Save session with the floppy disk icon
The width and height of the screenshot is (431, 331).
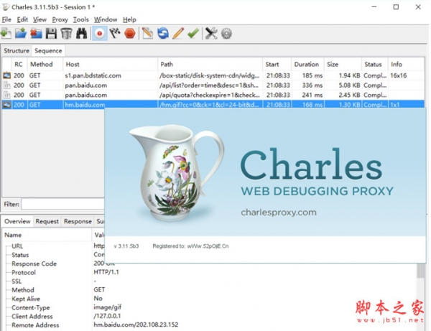[x=51, y=34]
